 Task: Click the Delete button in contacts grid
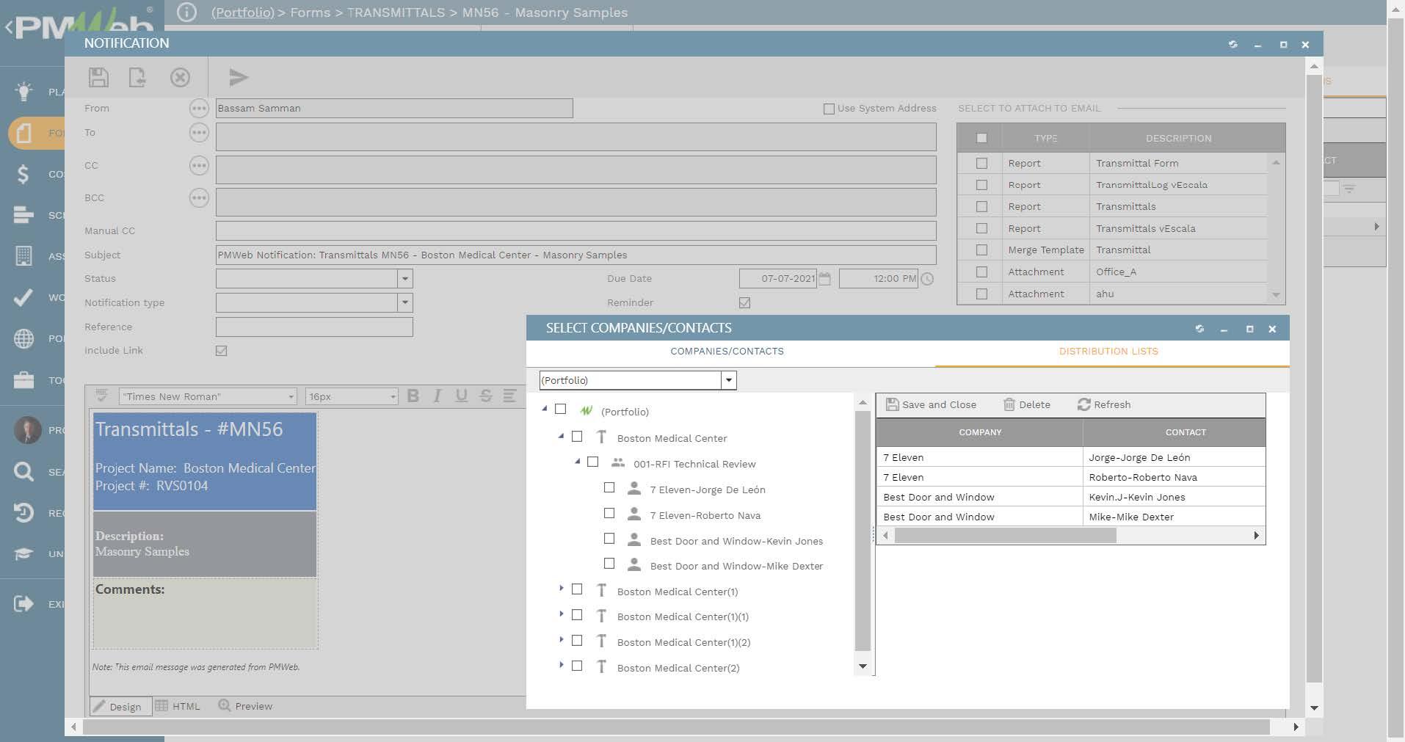coord(1026,404)
